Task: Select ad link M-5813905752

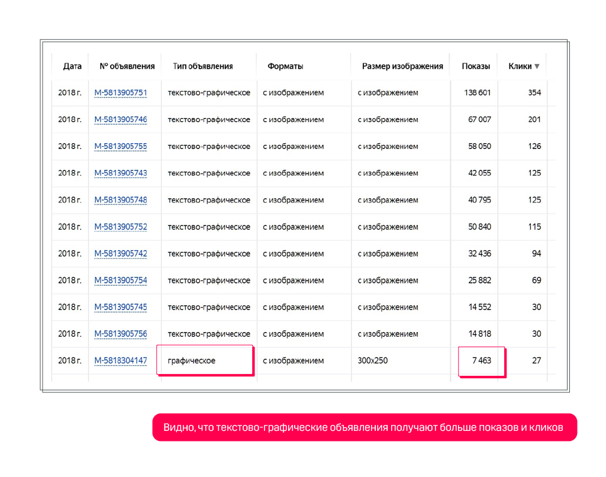Action: pos(121,227)
